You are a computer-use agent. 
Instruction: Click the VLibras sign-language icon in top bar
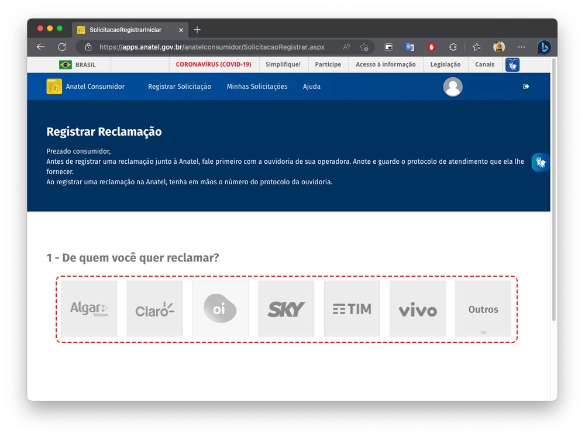pos(512,65)
